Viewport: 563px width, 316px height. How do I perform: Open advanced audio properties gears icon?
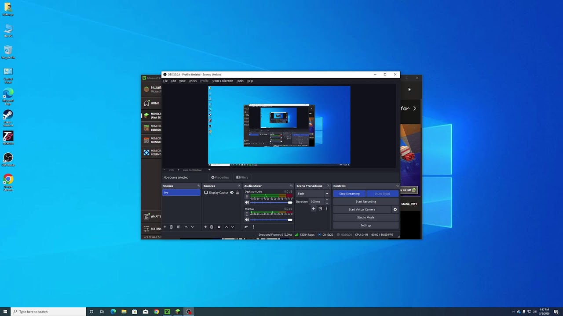click(246, 227)
